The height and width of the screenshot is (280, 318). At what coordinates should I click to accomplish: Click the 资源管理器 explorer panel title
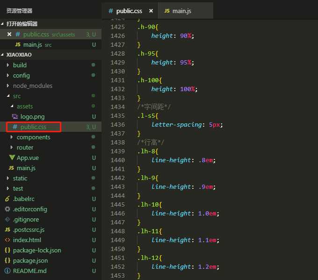[x=19, y=11]
